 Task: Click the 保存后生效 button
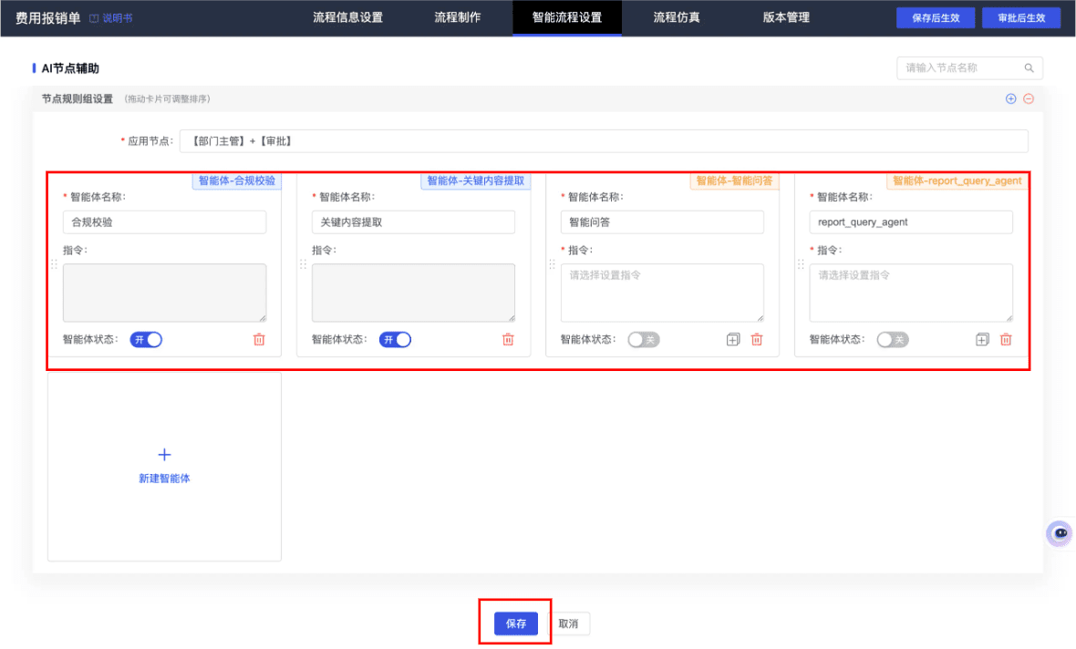tap(936, 18)
